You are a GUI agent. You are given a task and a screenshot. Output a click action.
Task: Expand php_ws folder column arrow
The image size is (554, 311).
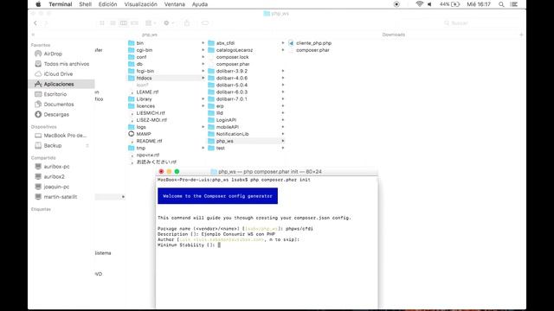[283, 141]
